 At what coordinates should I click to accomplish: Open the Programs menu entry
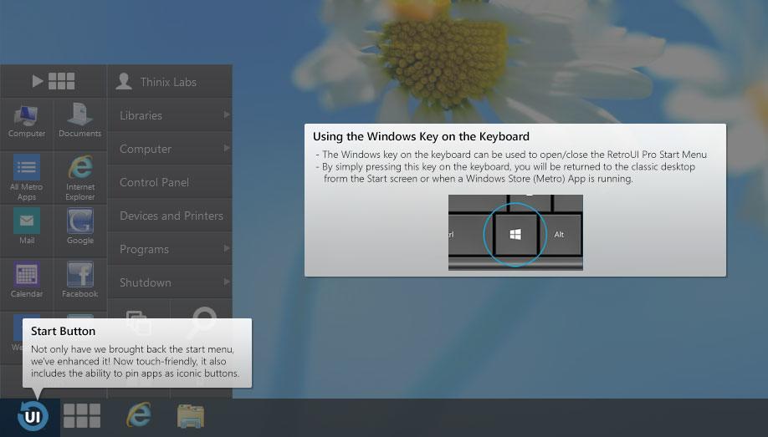tap(170, 249)
